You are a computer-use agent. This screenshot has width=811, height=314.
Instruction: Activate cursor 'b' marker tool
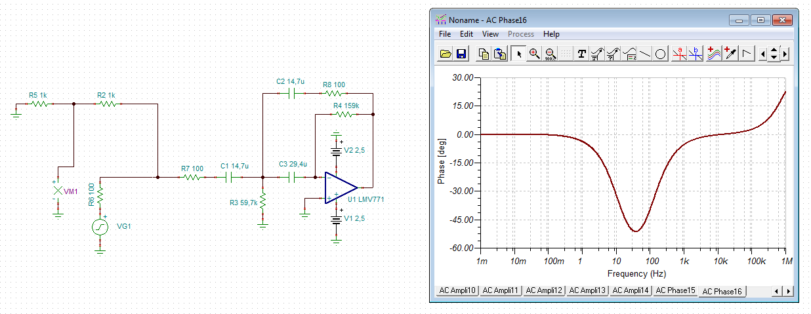pyautogui.click(x=695, y=54)
